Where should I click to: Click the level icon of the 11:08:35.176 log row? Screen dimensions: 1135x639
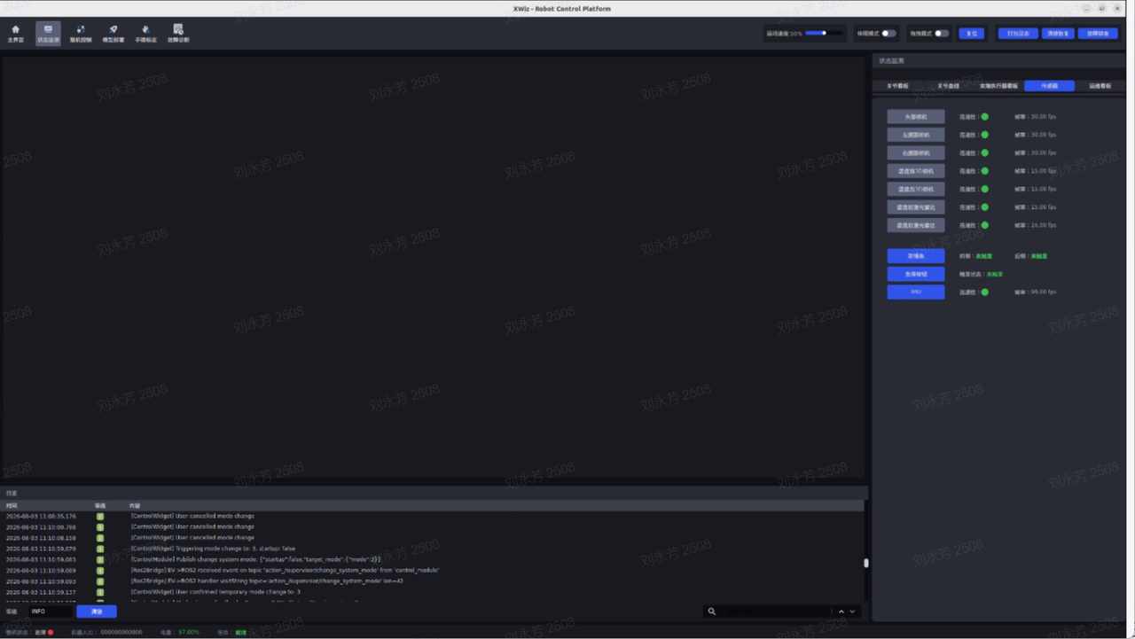pyautogui.click(x=100, y=516)
